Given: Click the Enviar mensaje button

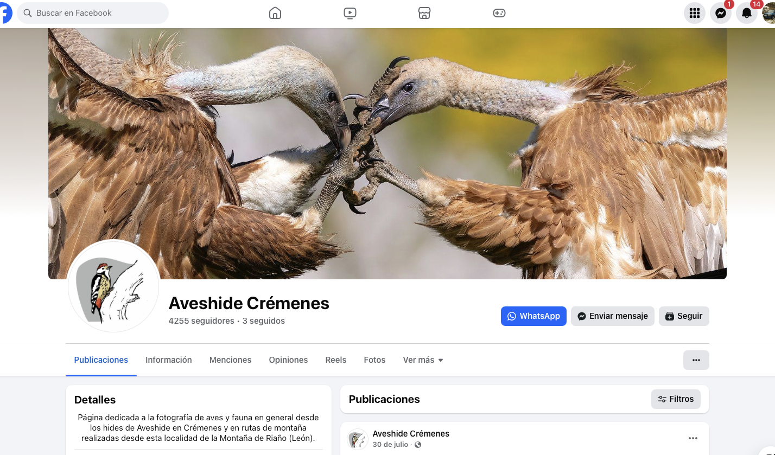Looking at the screenshot, I should click(613, 316).
